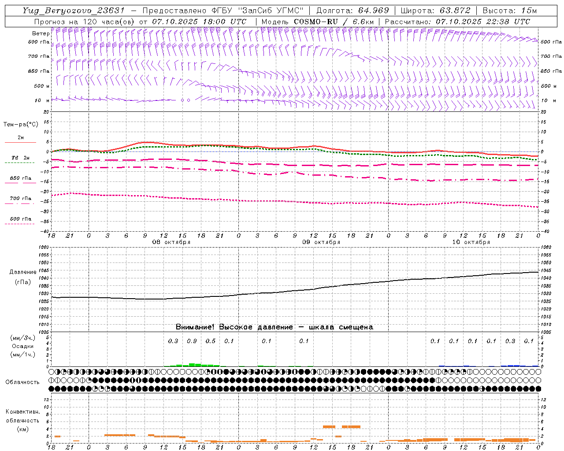Select forecast start time 07.10.2025 18:00 UTC
The width and height of the screenshot is (564, 451).
pos(199,22)
